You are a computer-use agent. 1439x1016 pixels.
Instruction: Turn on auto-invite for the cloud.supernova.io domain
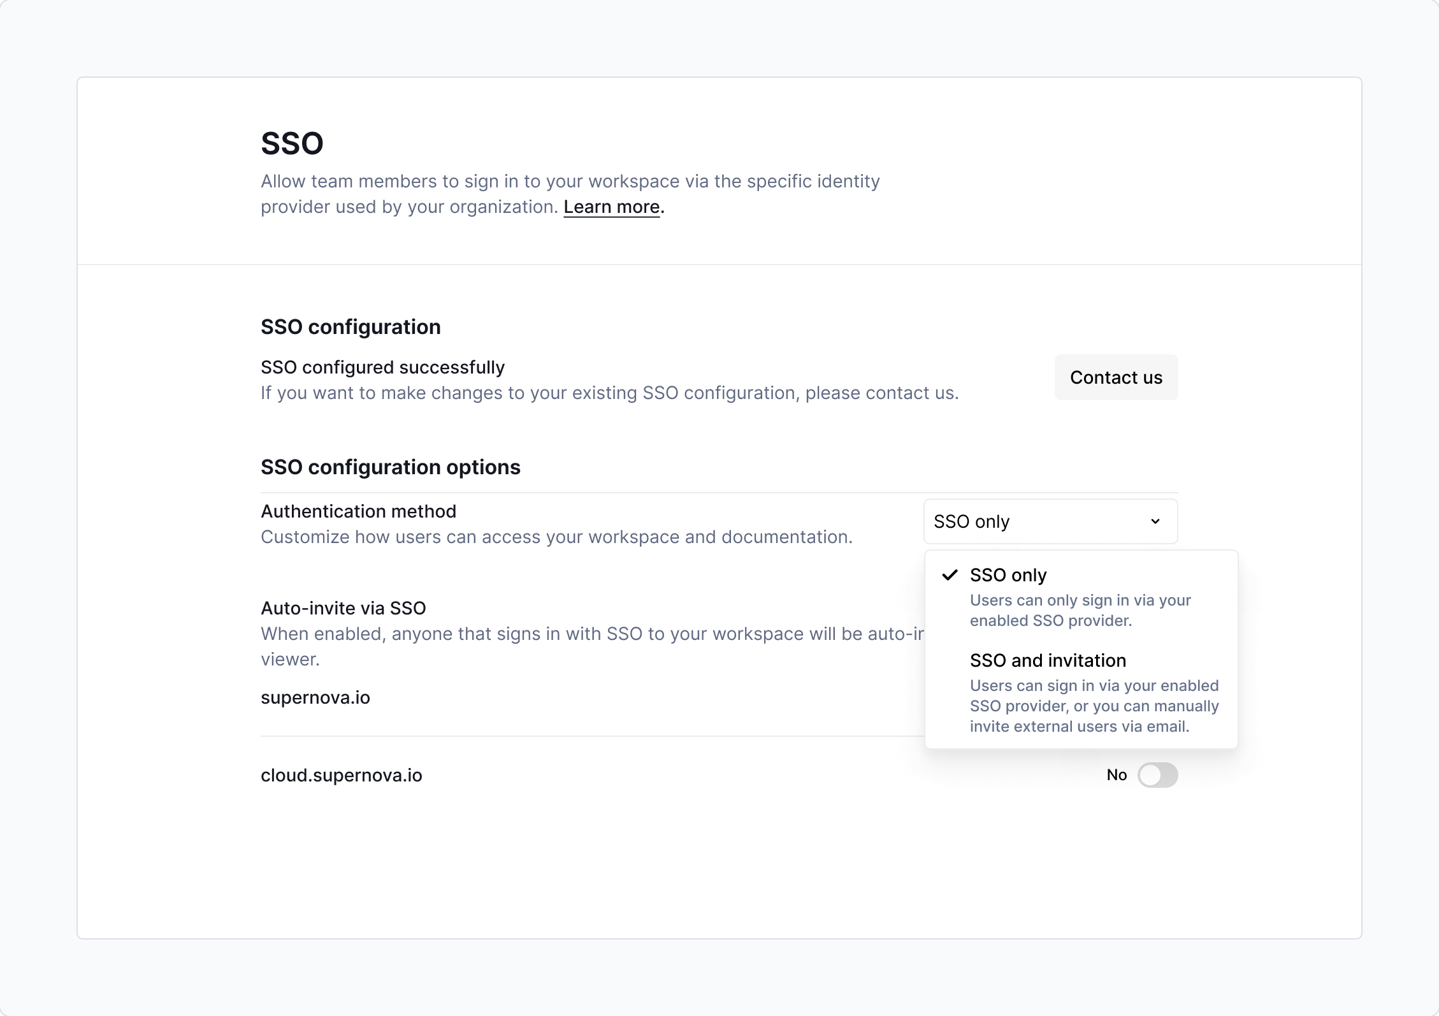[1157, 774]
